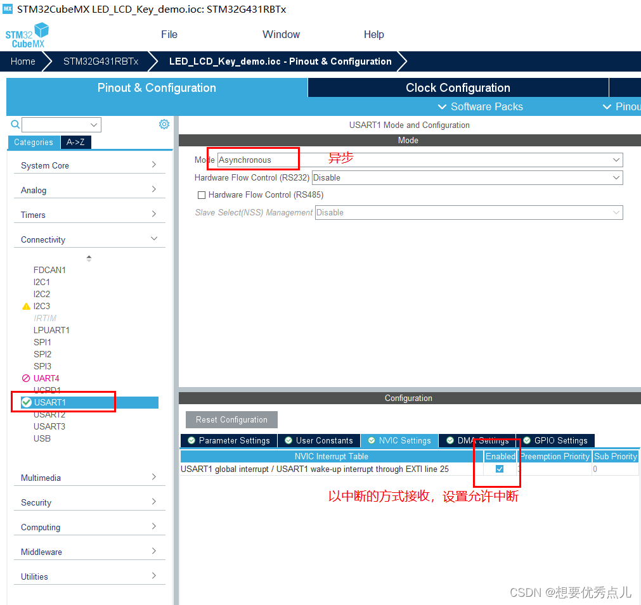Switch to Clock Configuration tab
Image resolution: width=641 pixels, height=605 pixels.
[458, 88]
